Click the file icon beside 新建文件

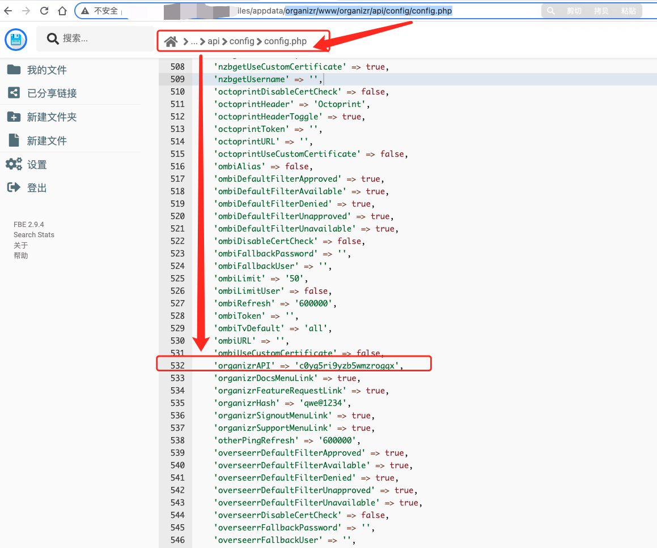(14, 140)
